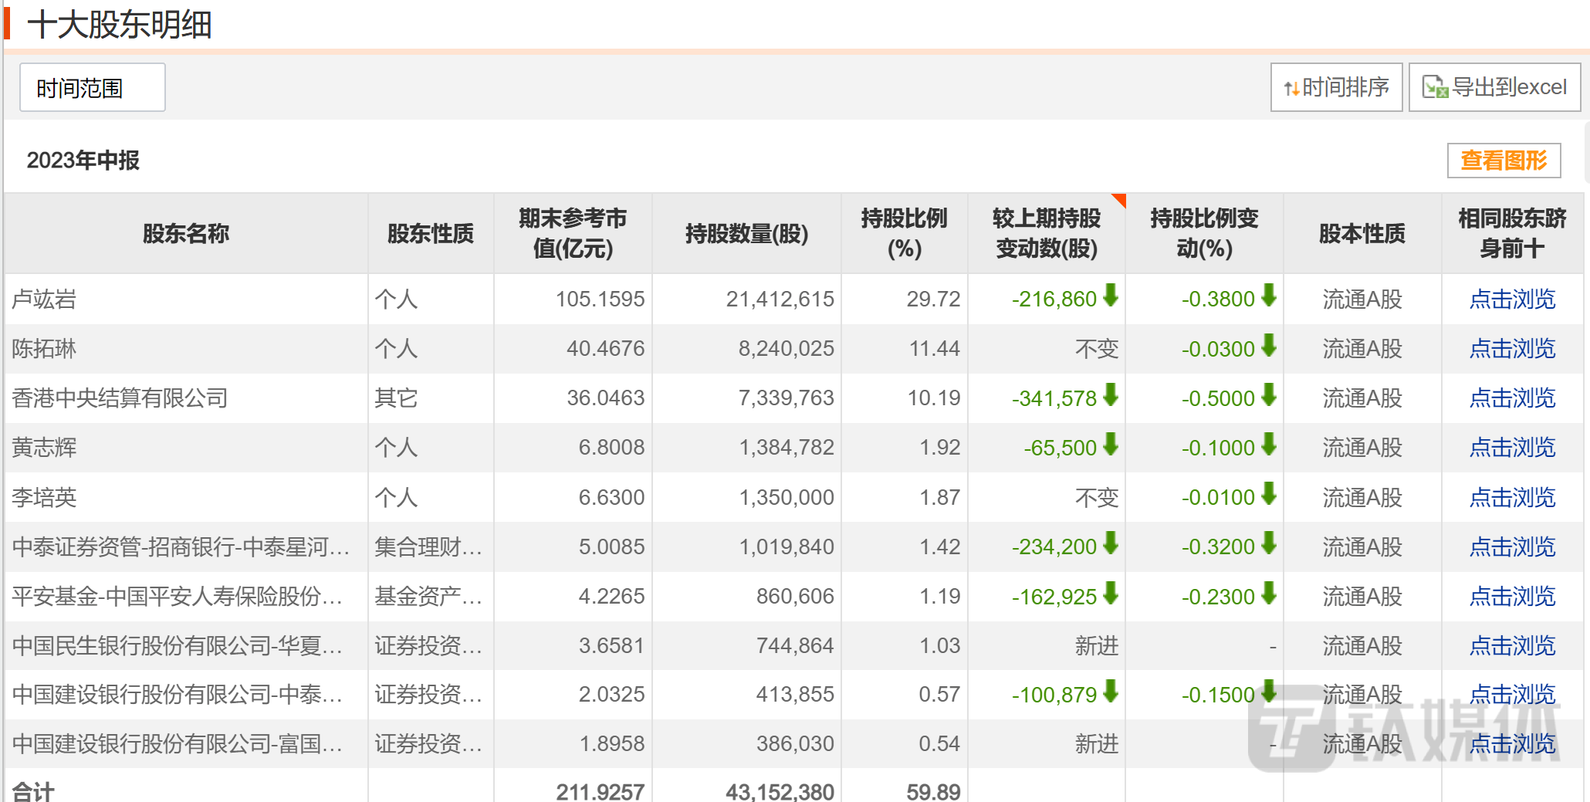The image size is (1590, 802).
Task: Open the 时间范围 time range selector
Action: [x=92, y=88]
